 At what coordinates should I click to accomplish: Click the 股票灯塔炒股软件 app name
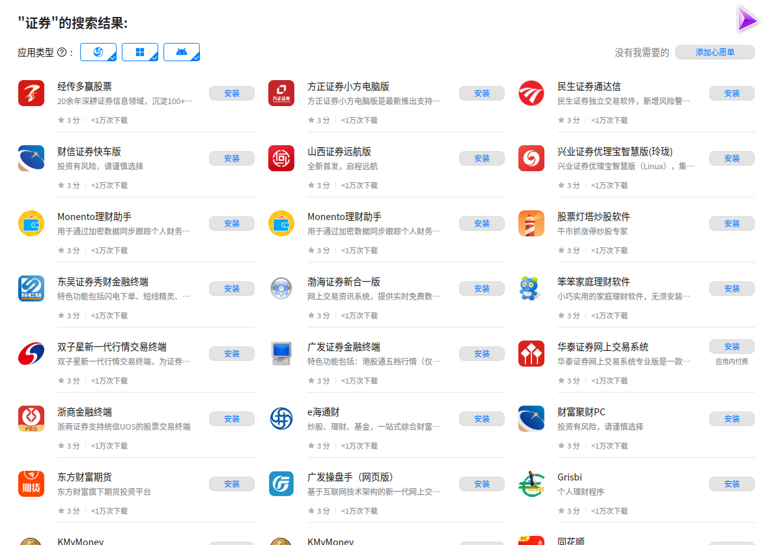pos(593,217)
